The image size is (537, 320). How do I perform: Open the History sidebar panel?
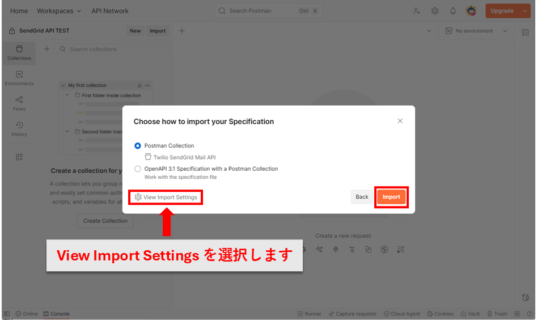click(19, 129)
